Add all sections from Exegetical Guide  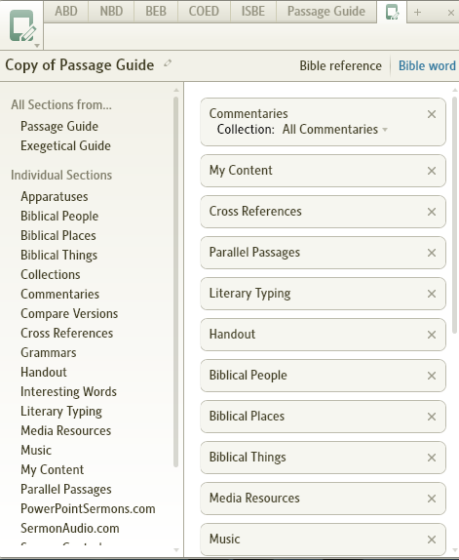click(x=65, y=145)
